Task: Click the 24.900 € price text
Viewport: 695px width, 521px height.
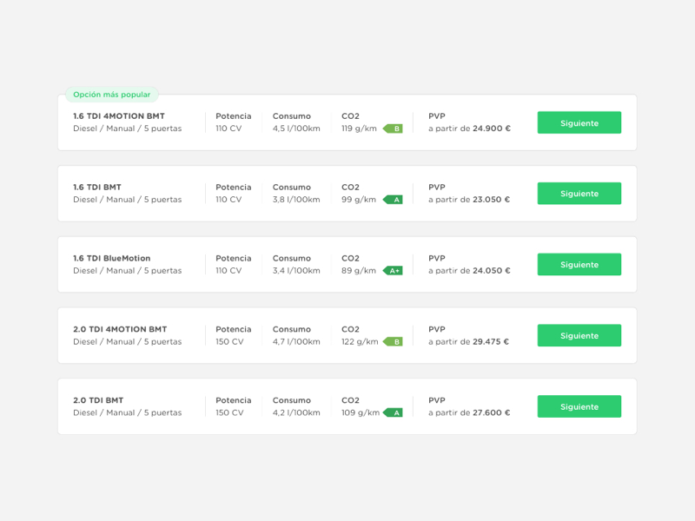Action: pyautogui.click(x=492, y=129)
